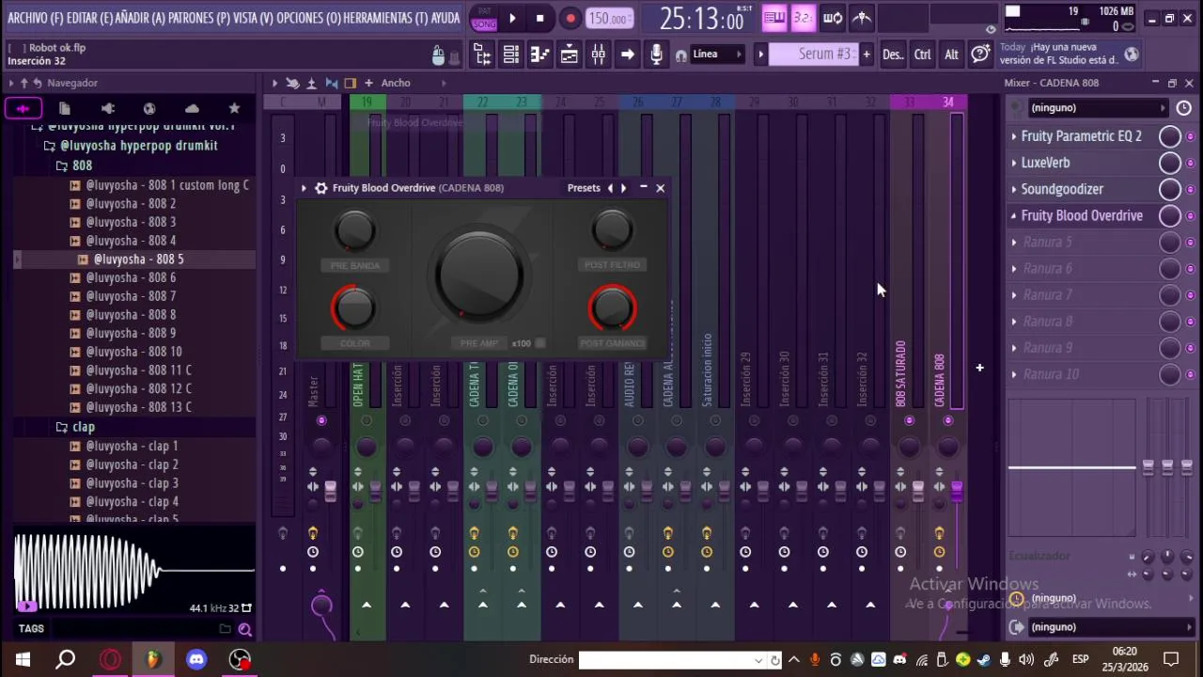The height and width of the screenshot is (677, 1203).
Task: Toggle the 3.2.1 countdown before recording icon
Action: point(804,18)
